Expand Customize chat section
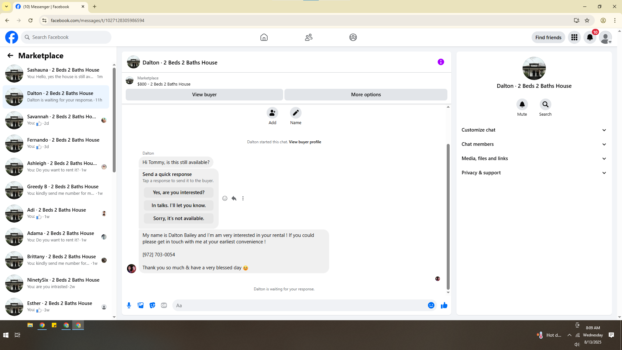622x350 pixels. click(534, 130)
